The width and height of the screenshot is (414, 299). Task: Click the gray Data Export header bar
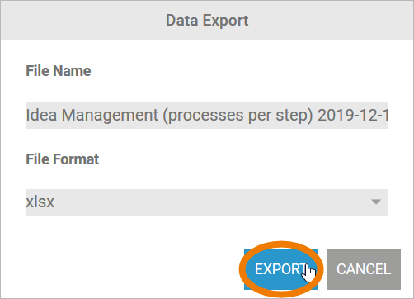[x=207, y=20]
